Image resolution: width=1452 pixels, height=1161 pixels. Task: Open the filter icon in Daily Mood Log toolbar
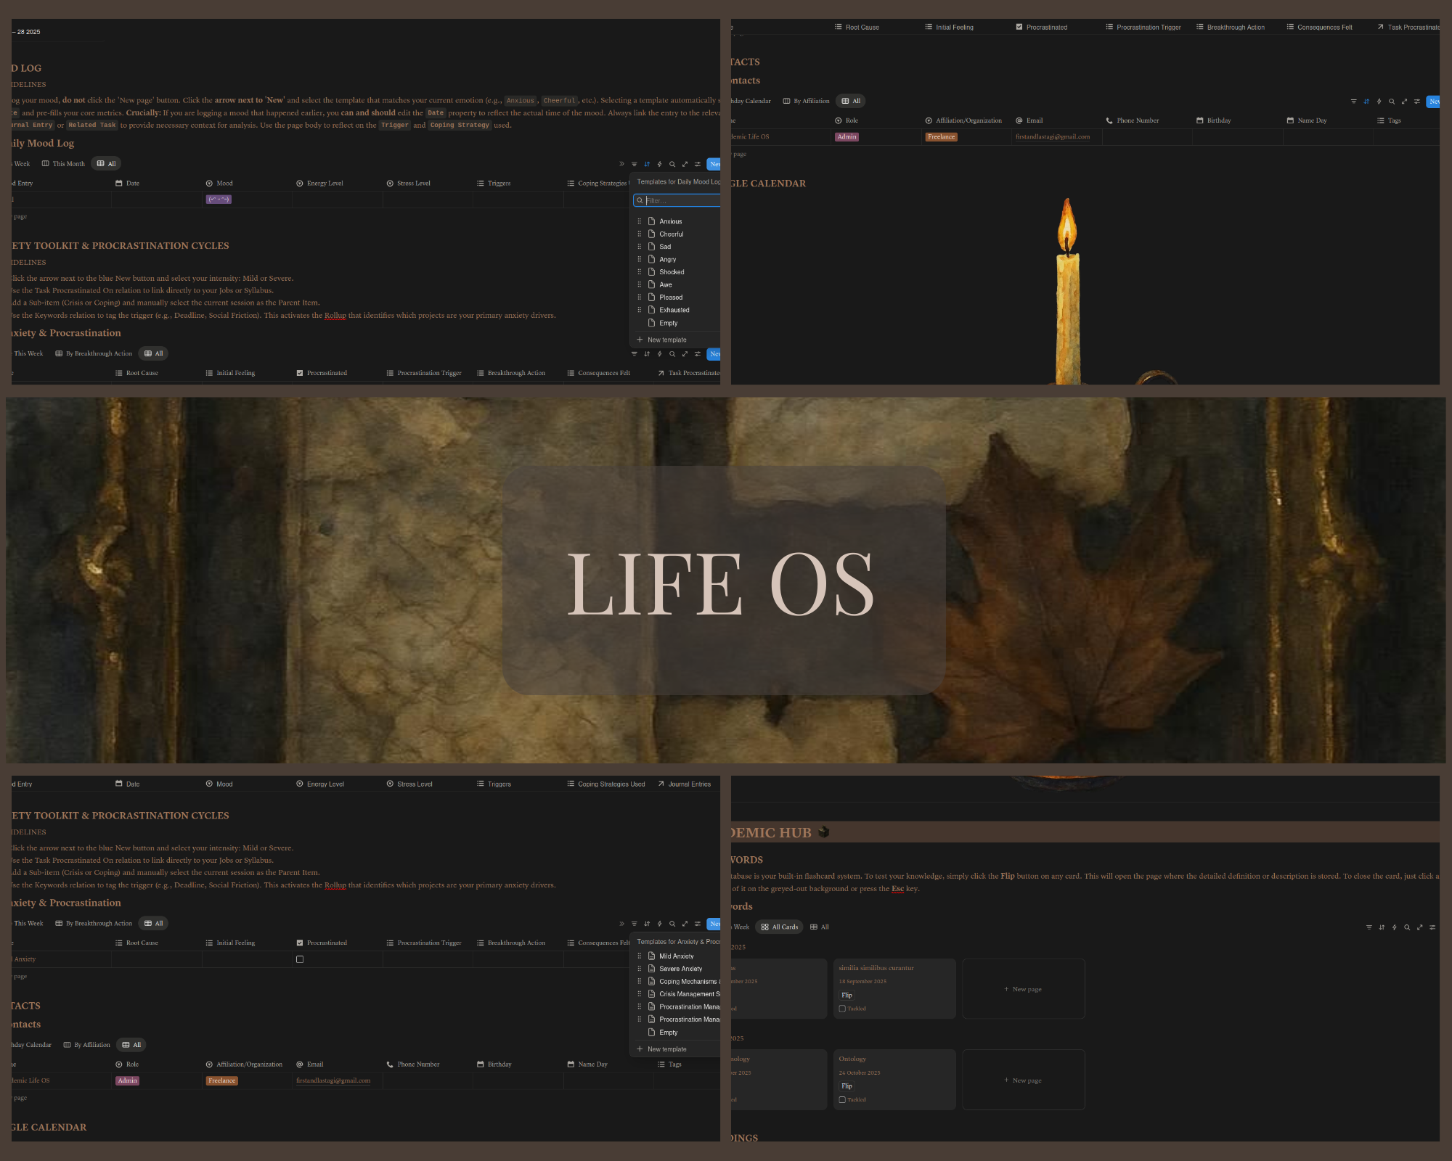pyautogui.click(x=634, y=164)
